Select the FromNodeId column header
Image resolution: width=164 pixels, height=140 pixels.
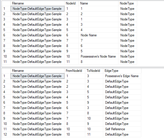click(x=75, y=71)
